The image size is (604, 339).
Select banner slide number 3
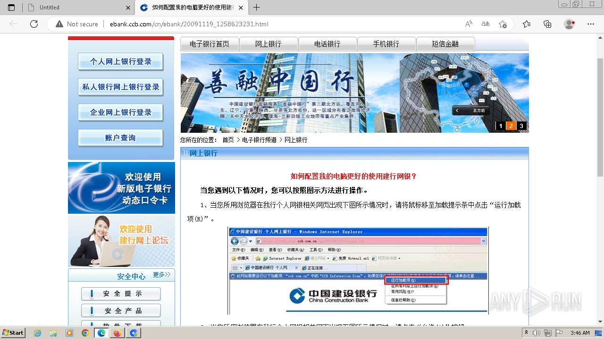[x=521, y=126]
